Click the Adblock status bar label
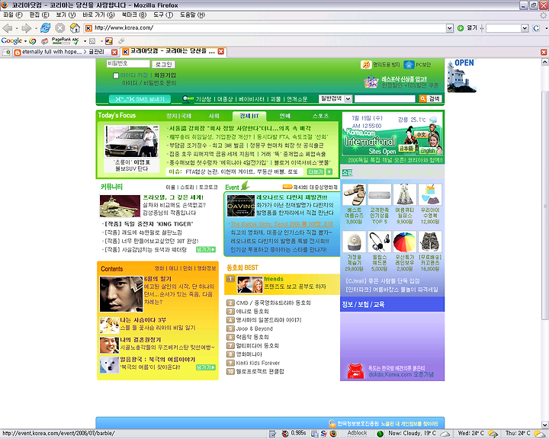 (357, 433)
